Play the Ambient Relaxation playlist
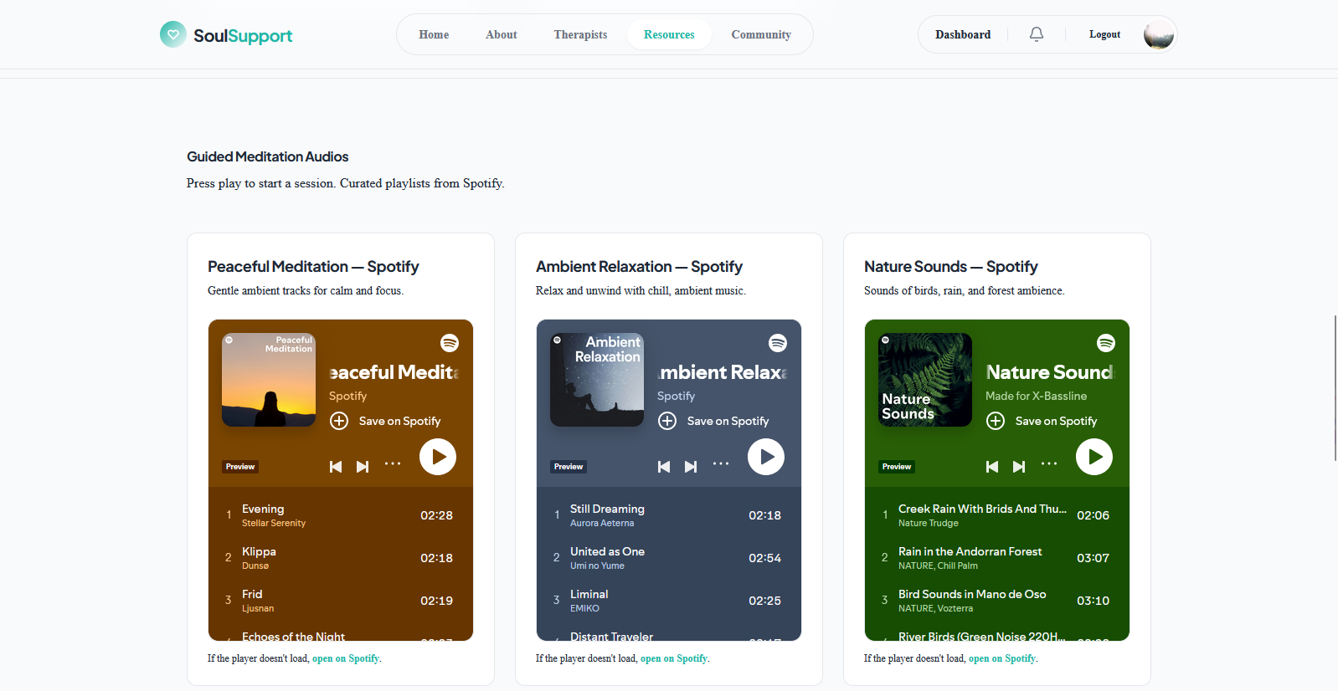The image size is (1338, 691). click(x=766, y=457)
